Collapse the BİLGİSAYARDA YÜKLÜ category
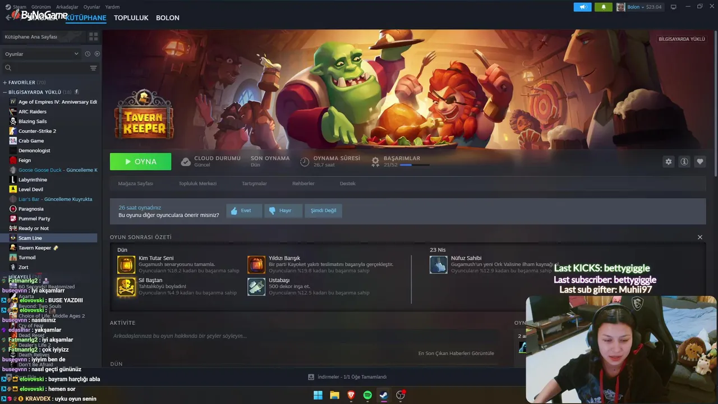This screenshot has width=718, height=404. pos(4,92)
